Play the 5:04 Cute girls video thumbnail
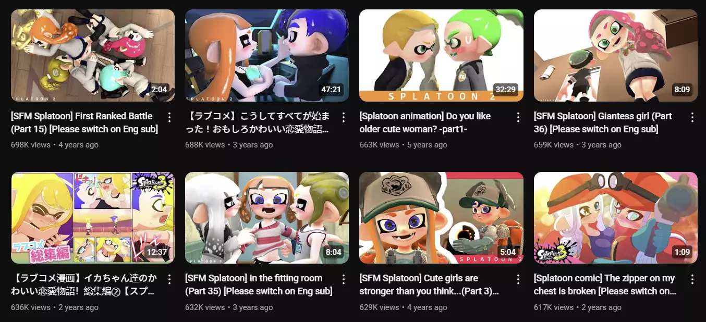This screenshot has height=322, width=706. click(x=441, y=218)
